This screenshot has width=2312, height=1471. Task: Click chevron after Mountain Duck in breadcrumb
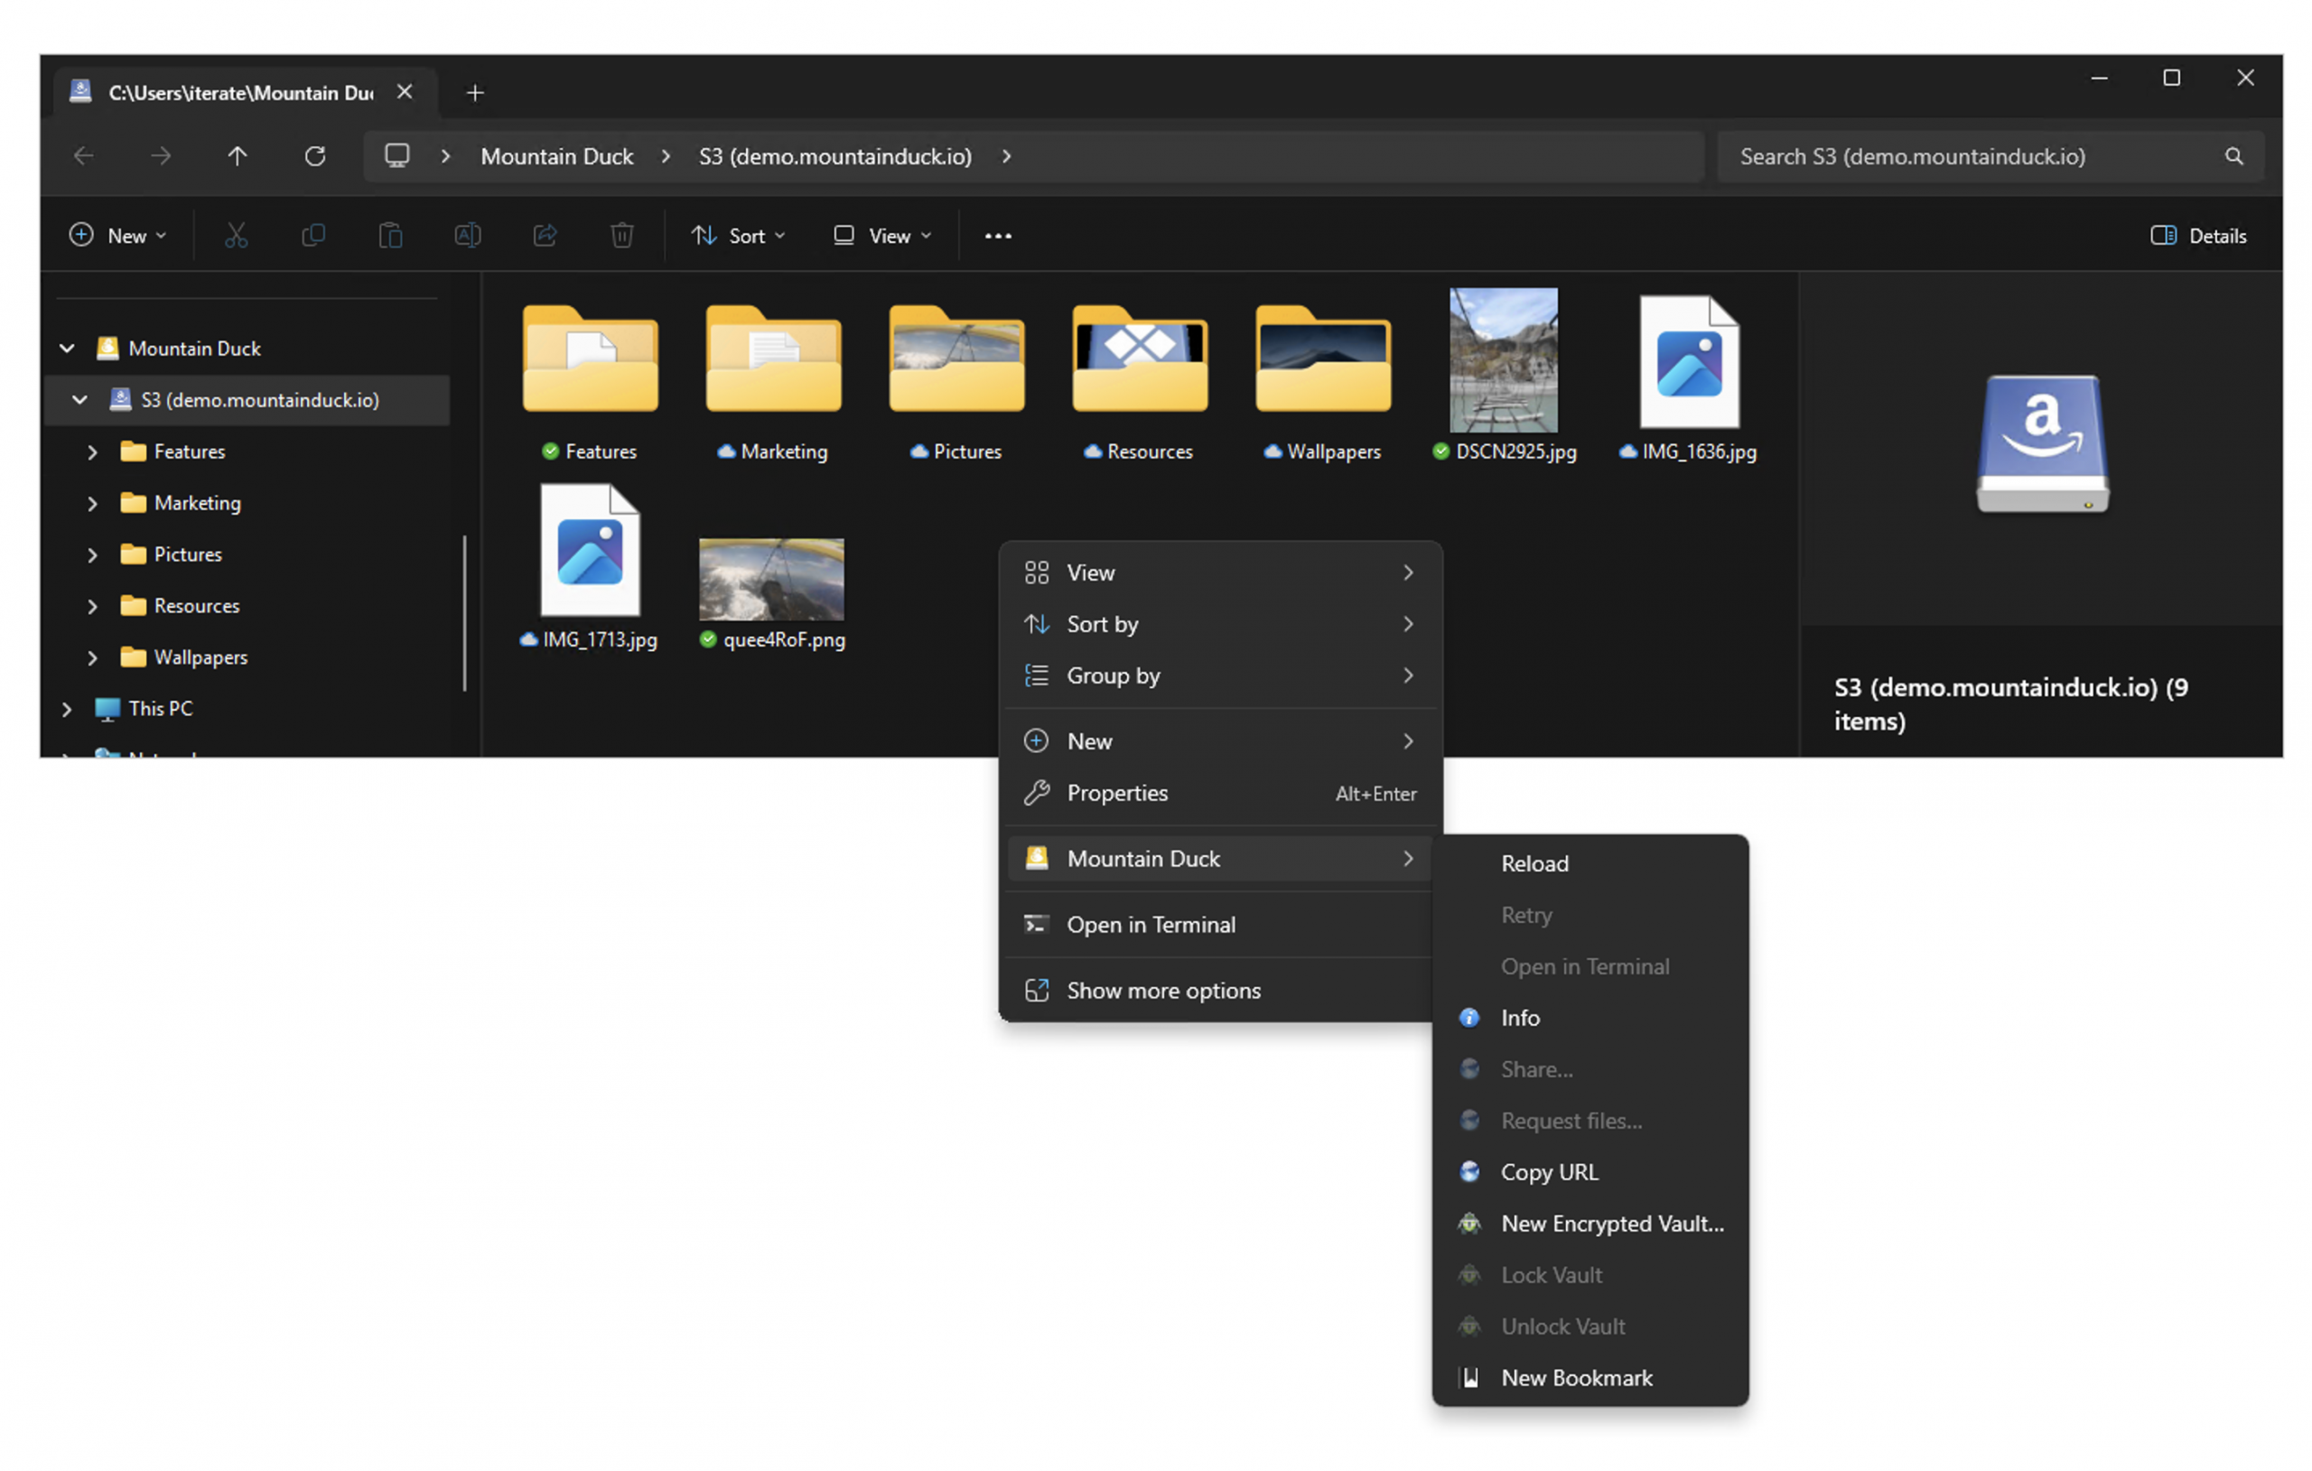pos(666,155)
